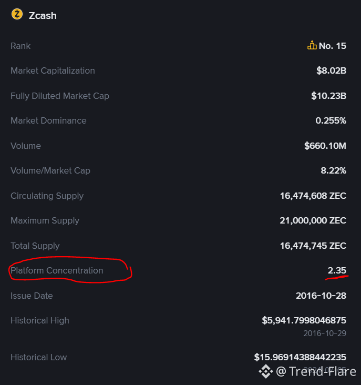The width and height of the screenshot is (361, 385).
Task: Click the $8.02B market cap value
Action: (x=331, y=70)
